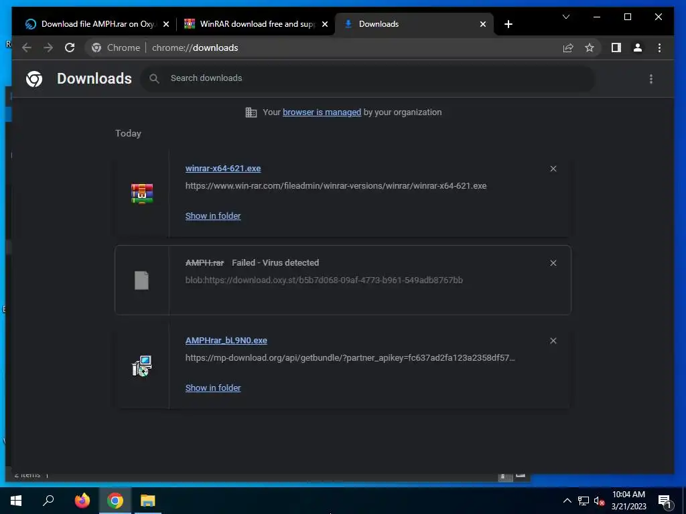The height and width of the screenshot is (514, 686).
Task: Remove AMPHrar_bL9N0.exe from the list
Action: pos(553,341)
